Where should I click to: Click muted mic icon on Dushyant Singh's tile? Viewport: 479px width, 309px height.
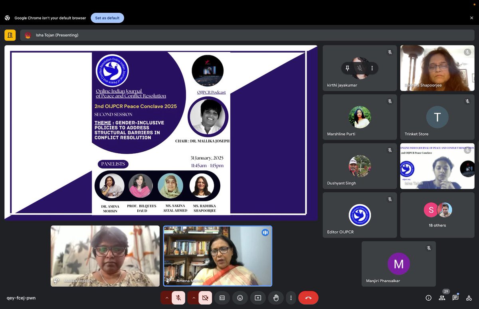click(x=390, y=150)
